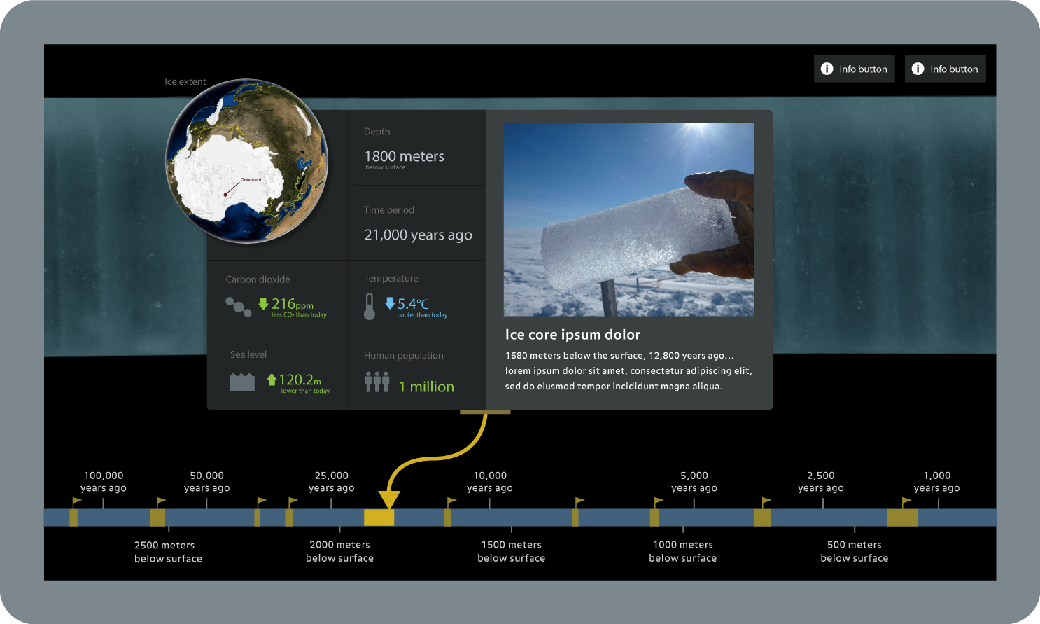This screenshot has height=624, width=1040.
Task: Click the 21,000 years ago time period
Action: pos(418,235)
